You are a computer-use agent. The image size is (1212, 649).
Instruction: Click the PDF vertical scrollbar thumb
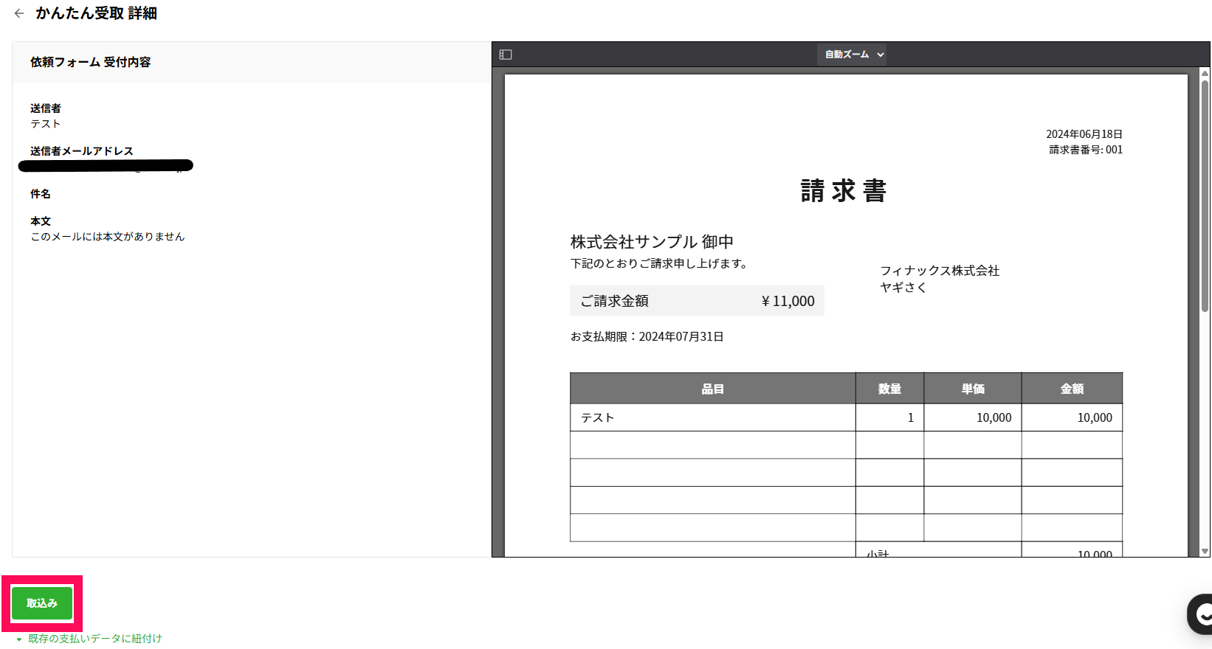[1205, 195]
